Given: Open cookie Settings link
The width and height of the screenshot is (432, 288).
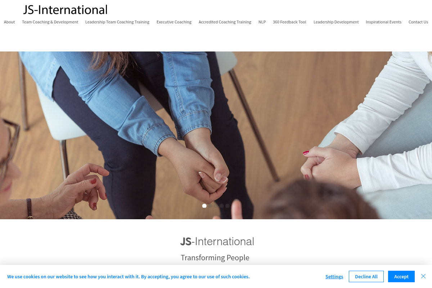Looking at the screenshot, I should point(334,276).
